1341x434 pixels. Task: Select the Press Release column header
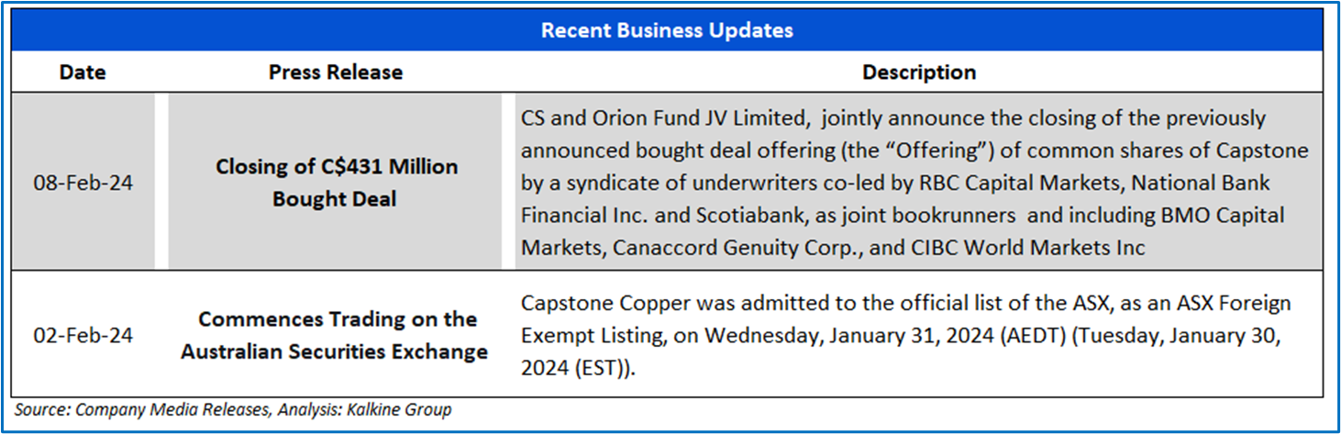coord(335,72)
